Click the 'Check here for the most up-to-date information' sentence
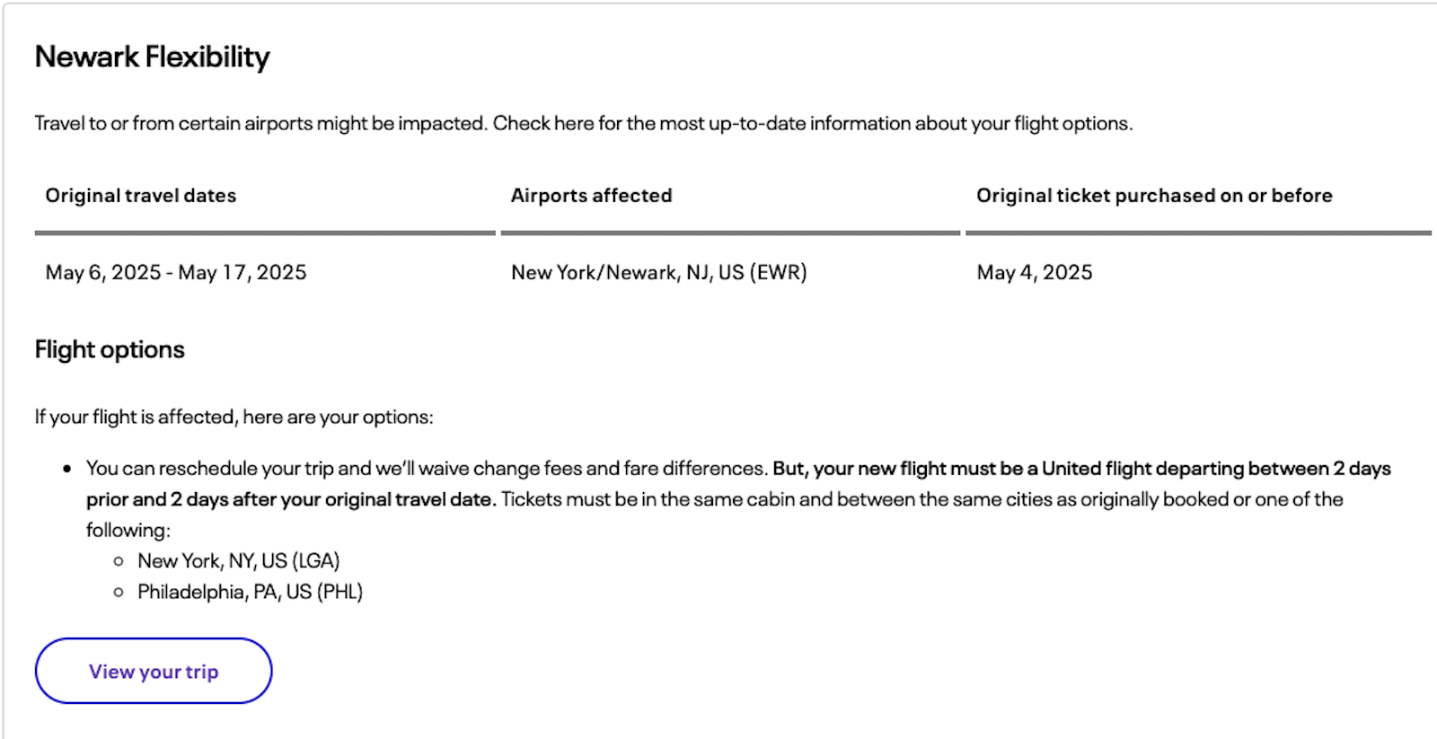The height and width of the screenshot is (739, 1437). pyautogui.click(x=813, y=123)
